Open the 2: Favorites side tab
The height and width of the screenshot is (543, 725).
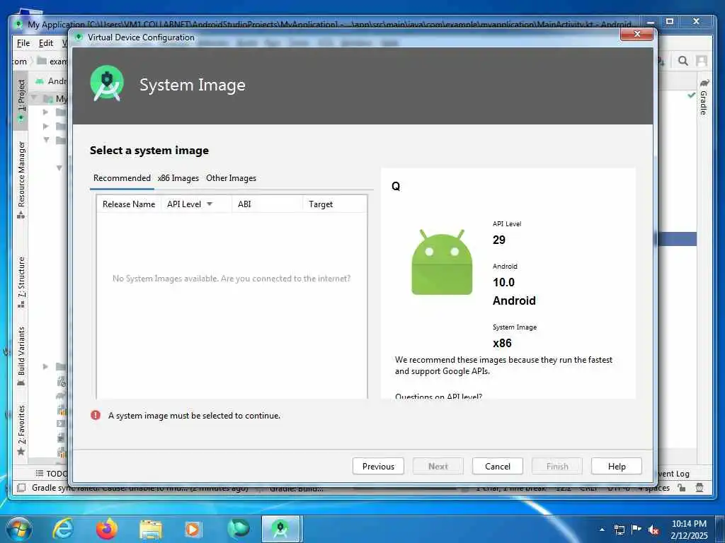pyautogui.click(x=21, y=429)
